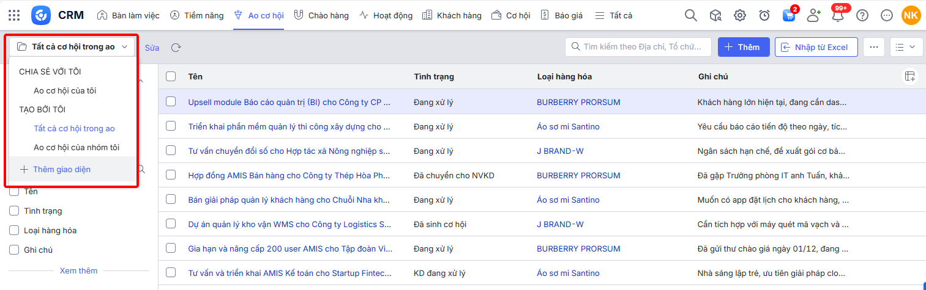Select Ao cơ hội của nhóm tôi view

pyautogui.click(x=77, y=147)
